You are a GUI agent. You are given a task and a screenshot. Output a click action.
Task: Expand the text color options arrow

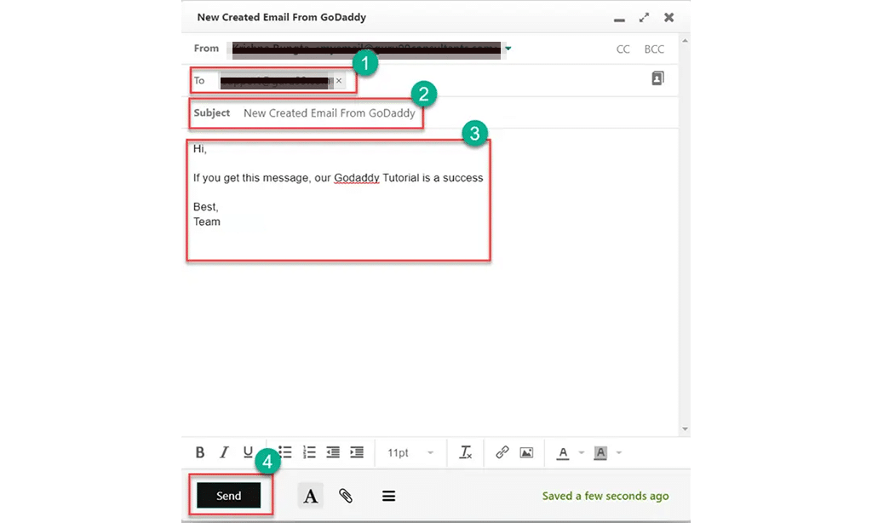pos(582,453)
